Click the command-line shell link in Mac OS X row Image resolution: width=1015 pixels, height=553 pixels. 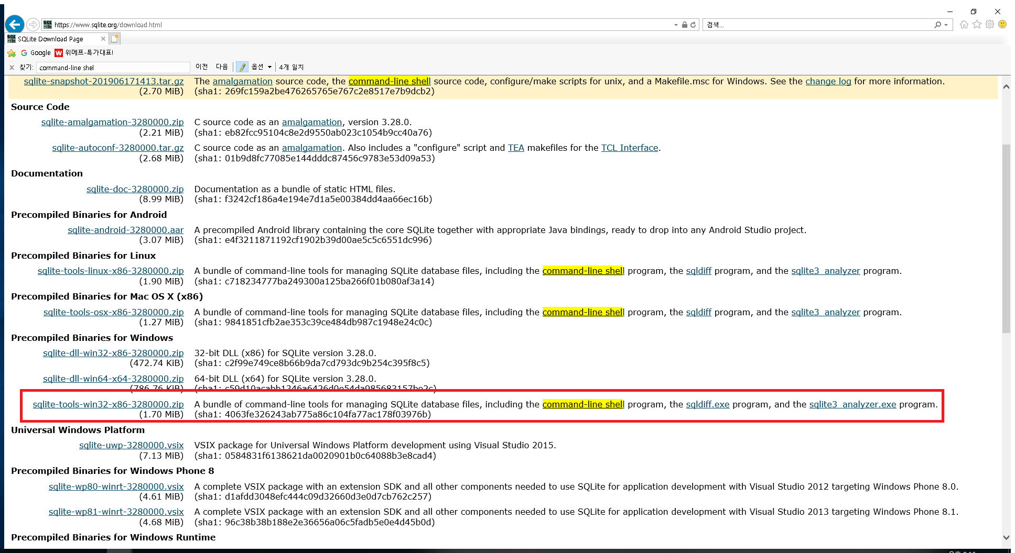pyautogui.click(x=584, y=312)
